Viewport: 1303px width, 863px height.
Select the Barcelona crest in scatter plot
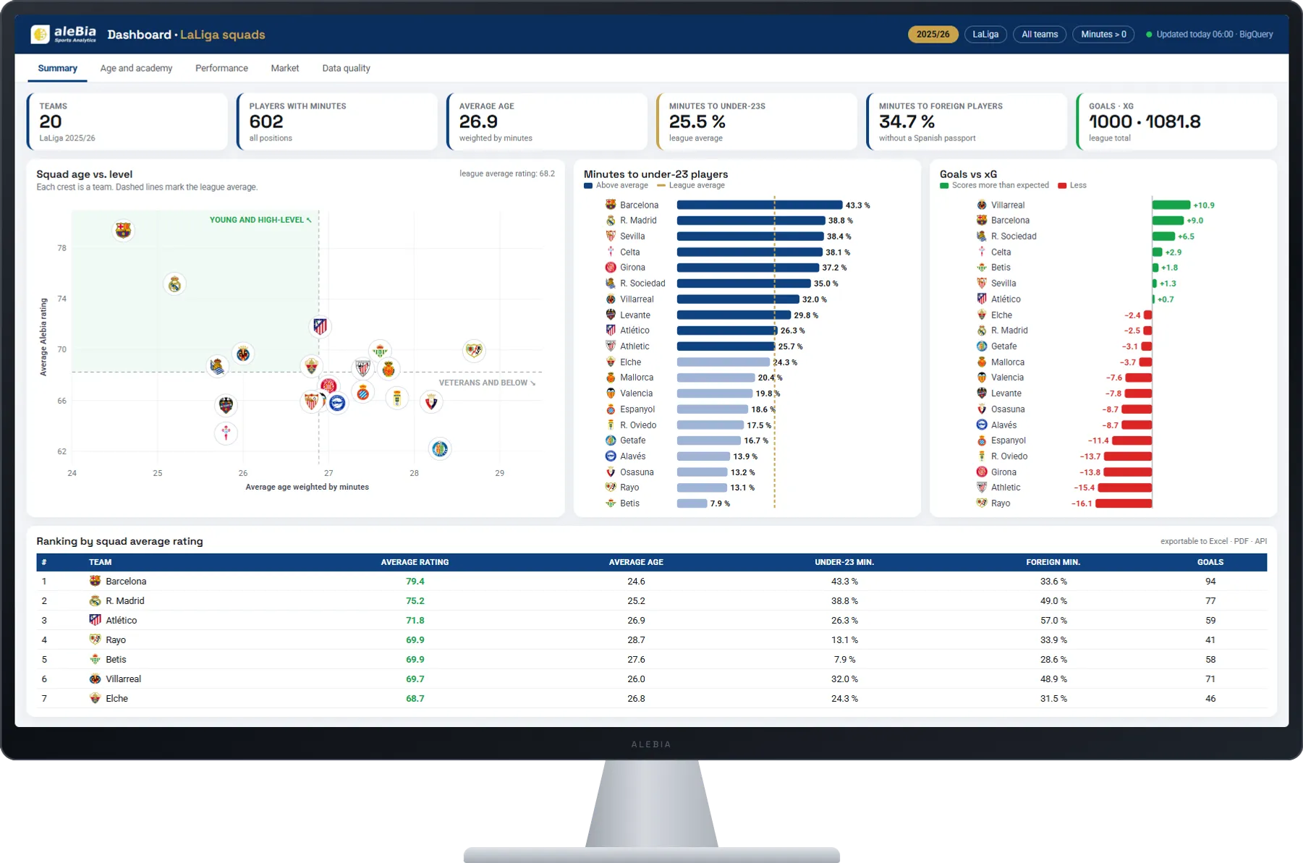tap(124, 231)
